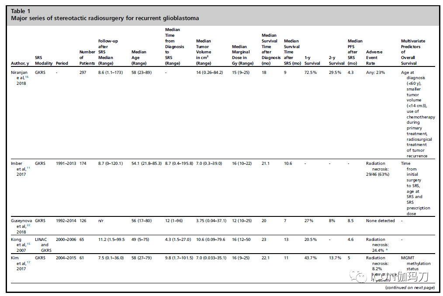
Task: Follow reference 22 for Guseynova et al
Action: [29, 225]
